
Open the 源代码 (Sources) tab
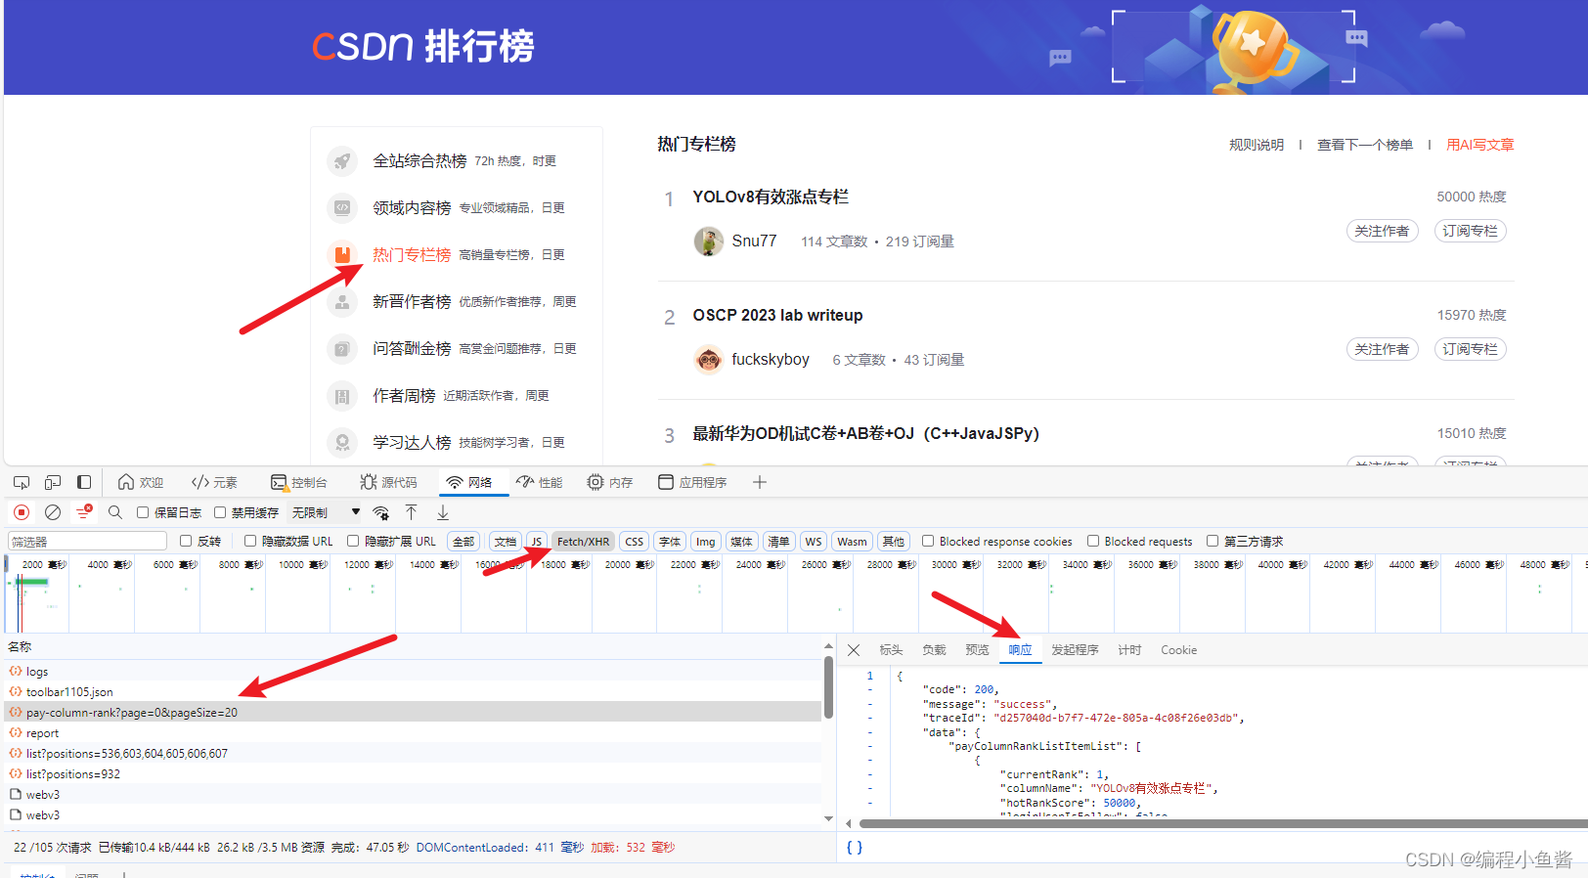(x=388, y=482)
